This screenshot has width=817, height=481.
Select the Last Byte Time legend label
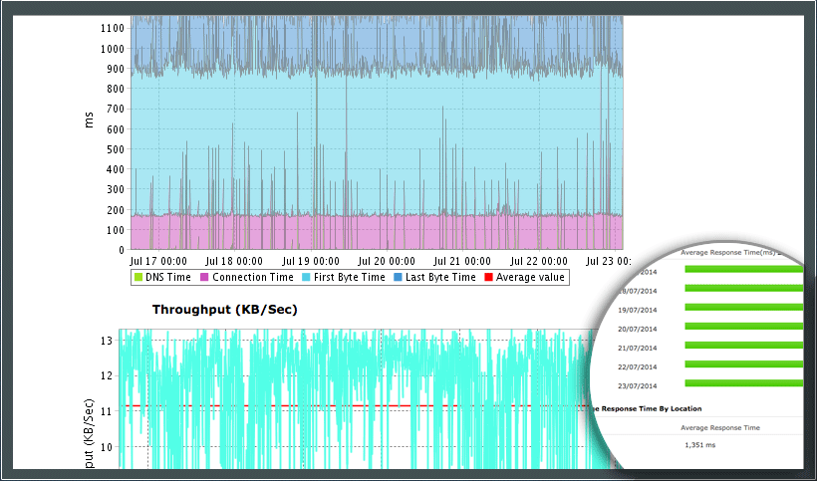440,278
